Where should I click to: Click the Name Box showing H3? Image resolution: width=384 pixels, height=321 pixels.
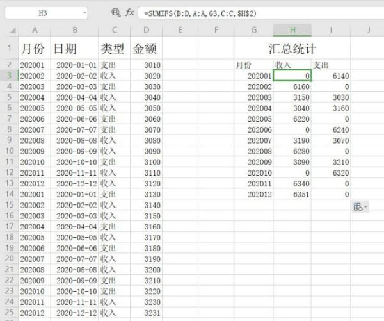click(x=44, y=13)
